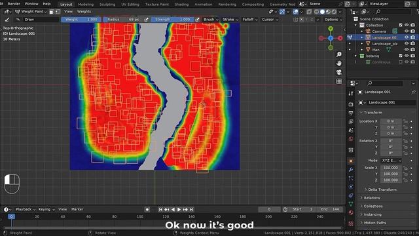This screenshot has width=419, height=236.
Task: Switch to material preview shading
Action: [328, 12]
